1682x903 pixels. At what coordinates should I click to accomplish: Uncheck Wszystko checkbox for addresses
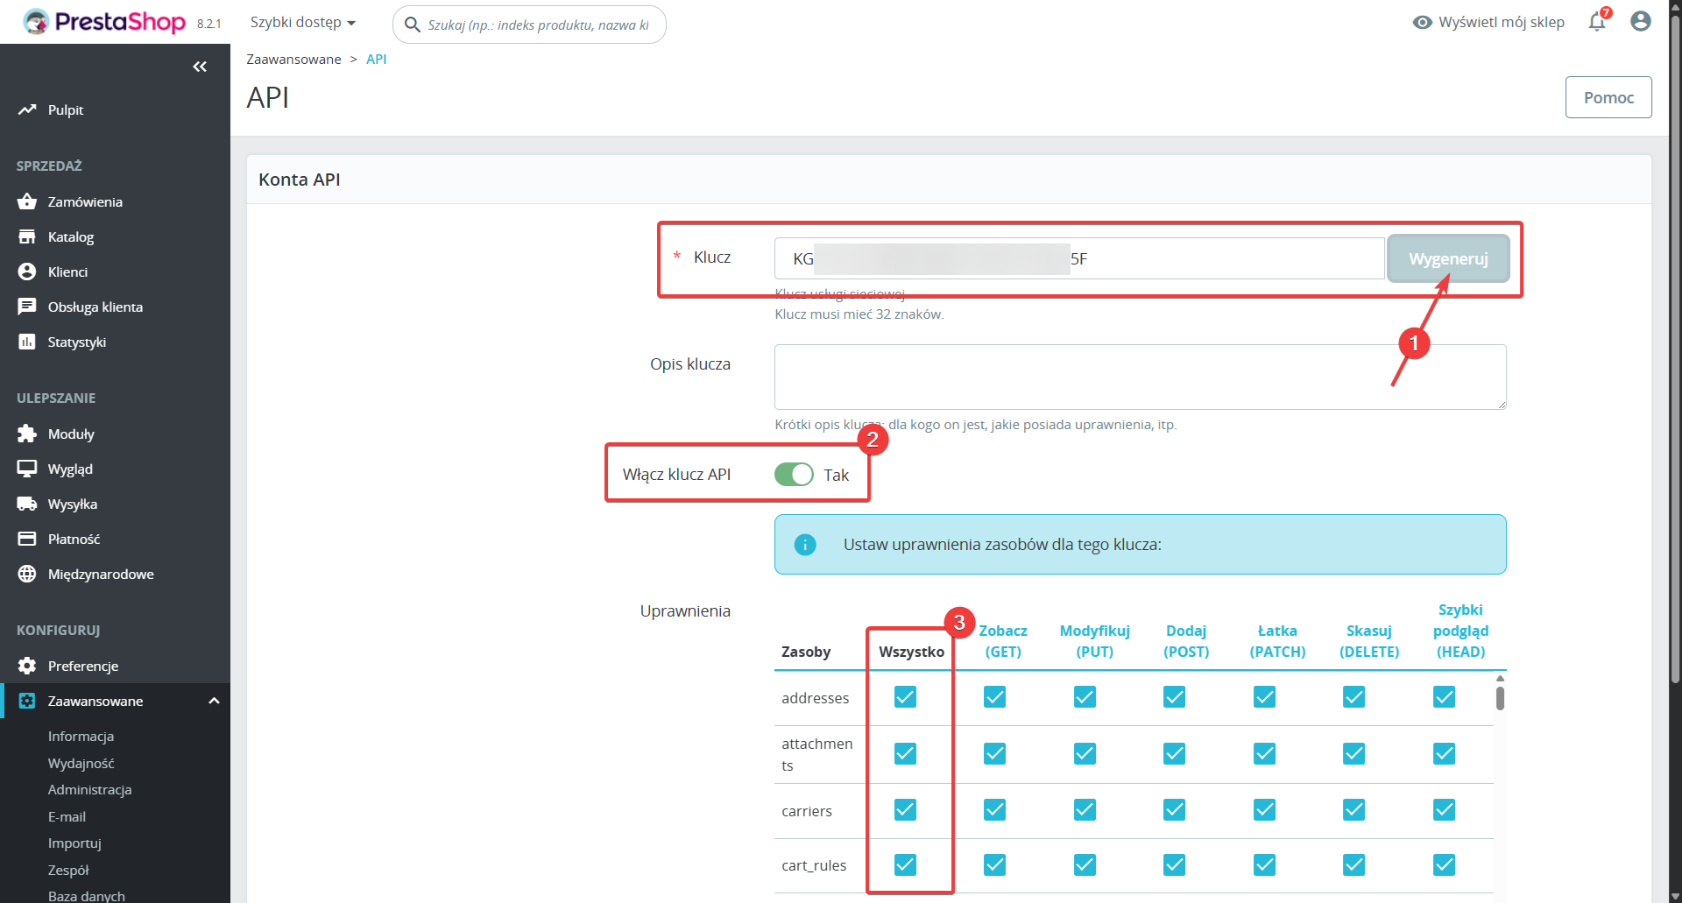pyautogui.click(x=905, y=697)
